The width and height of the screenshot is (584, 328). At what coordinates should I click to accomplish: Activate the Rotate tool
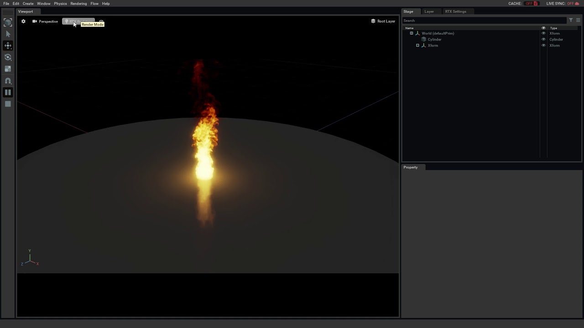(8, 57)
